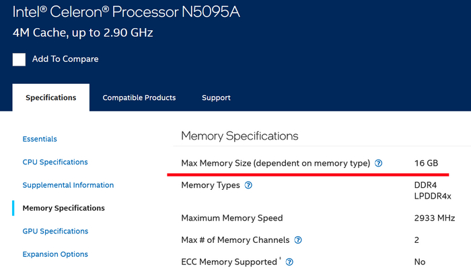Screen dimensions: 471x271
Task: Open help icon for Max Memory Size
Action: pos(379,163)
